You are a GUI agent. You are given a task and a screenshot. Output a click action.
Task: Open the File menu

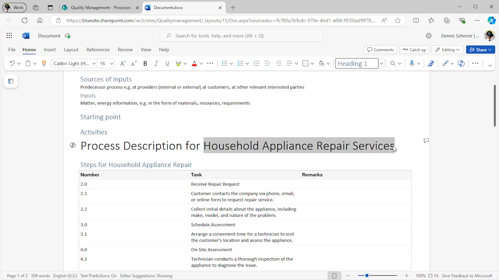(x=12, y=49)
